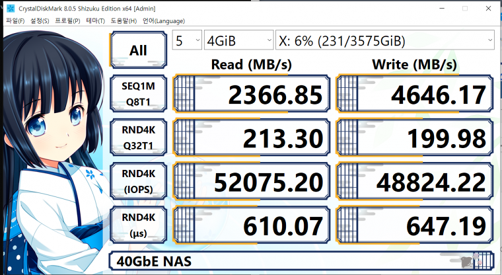Open the 테마(T) menu
The height and width of the screenshot is (275, 502).
pyautogui.click(x=95, y=21)
